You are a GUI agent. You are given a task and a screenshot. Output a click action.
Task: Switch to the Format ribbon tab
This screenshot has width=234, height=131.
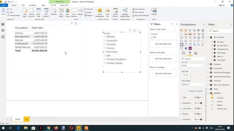pyautogui.click(x=53, y=5)
